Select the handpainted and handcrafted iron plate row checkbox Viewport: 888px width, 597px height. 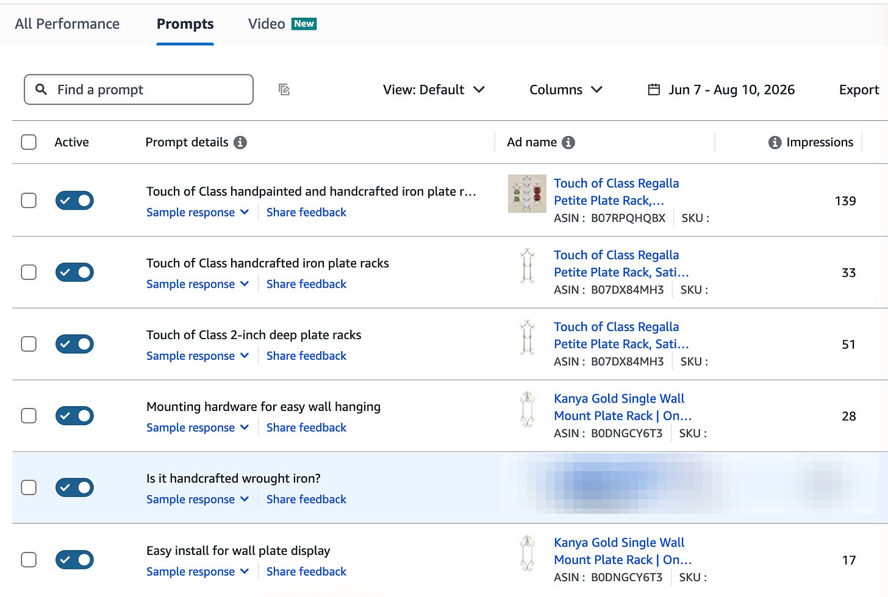click(x=29, y=200)
